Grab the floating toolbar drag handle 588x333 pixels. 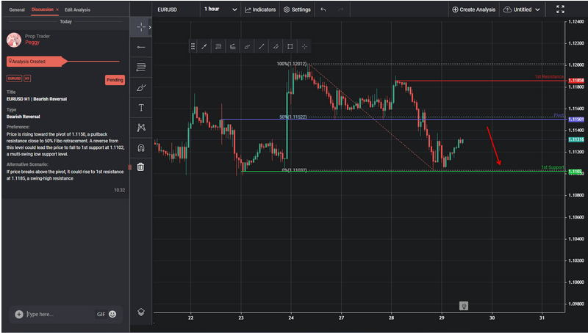point(193,46)
